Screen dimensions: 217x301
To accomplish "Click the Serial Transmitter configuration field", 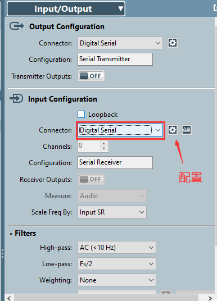I will click(x=115, y=60).
